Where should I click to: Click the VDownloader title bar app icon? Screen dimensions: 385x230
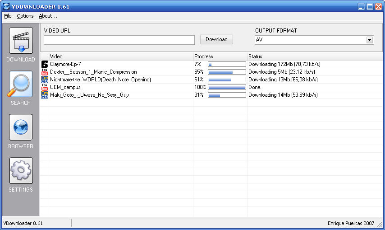pyautogui.click(x=6, y=6)
